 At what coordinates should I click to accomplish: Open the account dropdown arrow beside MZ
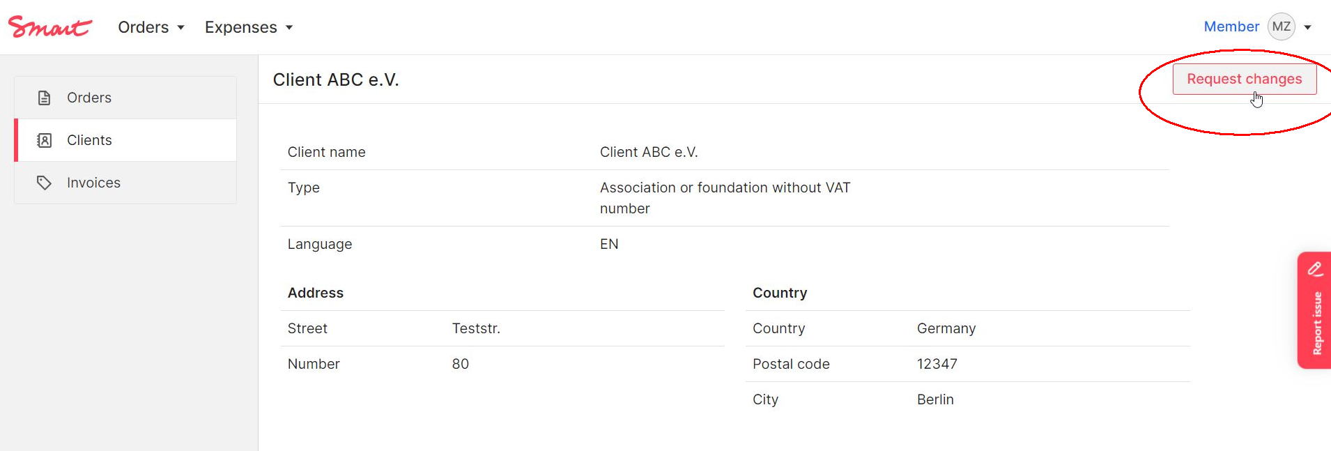click(1307, 27)
